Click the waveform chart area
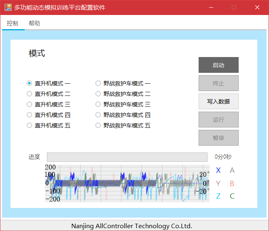 [127, 183]
